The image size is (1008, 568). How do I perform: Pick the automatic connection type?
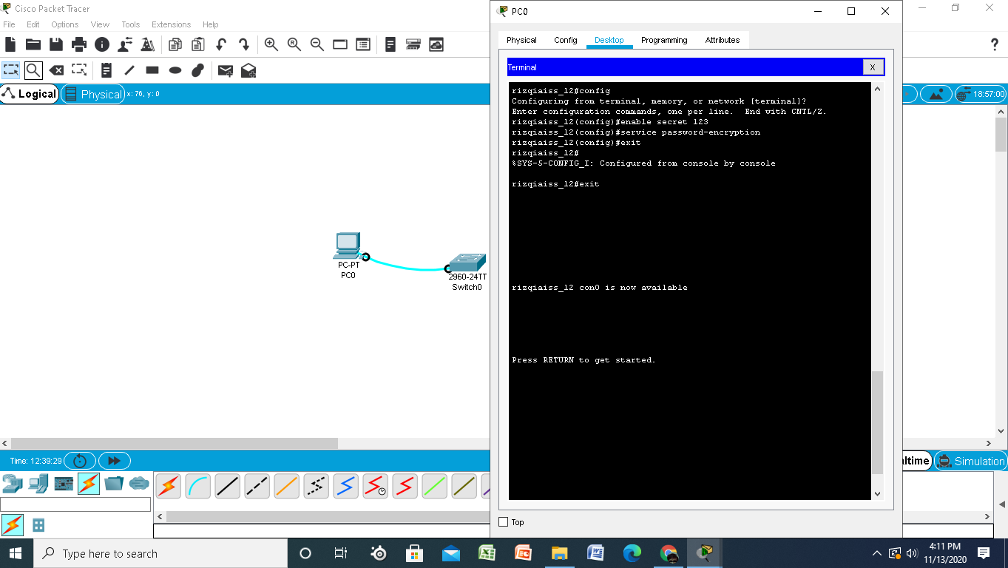click(x=169, y=486)
